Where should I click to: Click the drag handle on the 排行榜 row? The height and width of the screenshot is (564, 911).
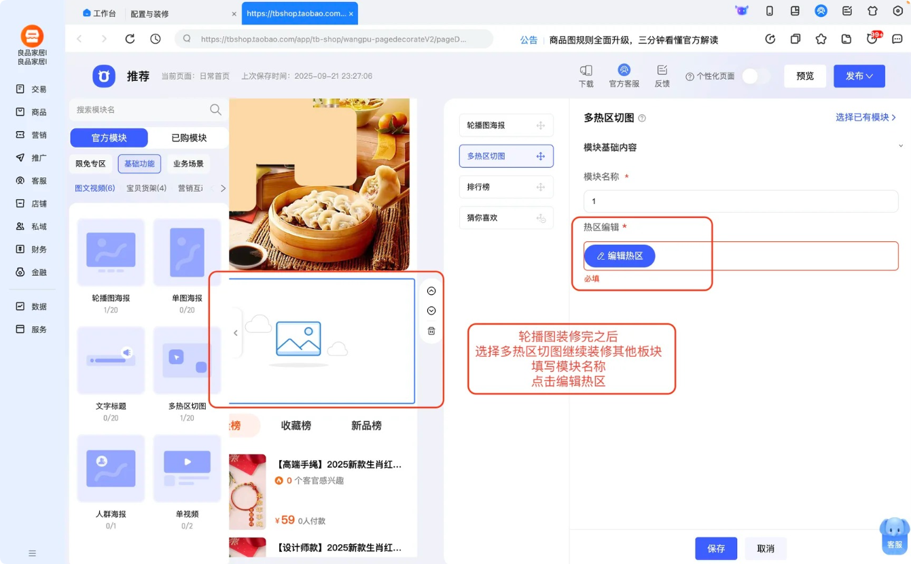(x=541, y=187)
